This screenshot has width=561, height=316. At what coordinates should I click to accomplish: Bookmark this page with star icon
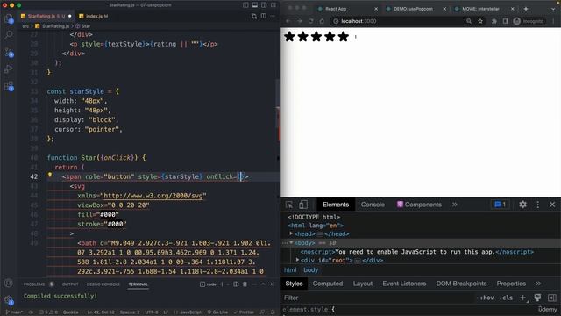480,21
